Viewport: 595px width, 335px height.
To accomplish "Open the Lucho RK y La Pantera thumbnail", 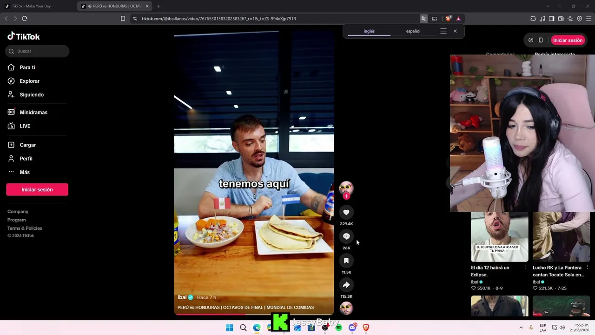I will coord(562,237).
